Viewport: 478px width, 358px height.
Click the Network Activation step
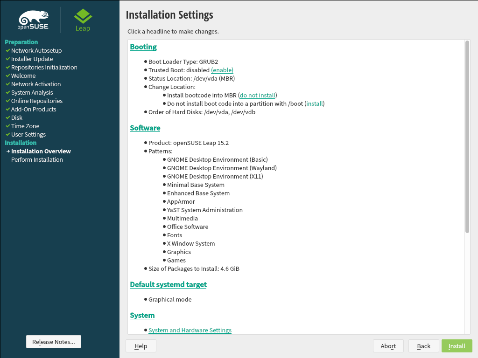pyautogui.click(x=36, y=84)
